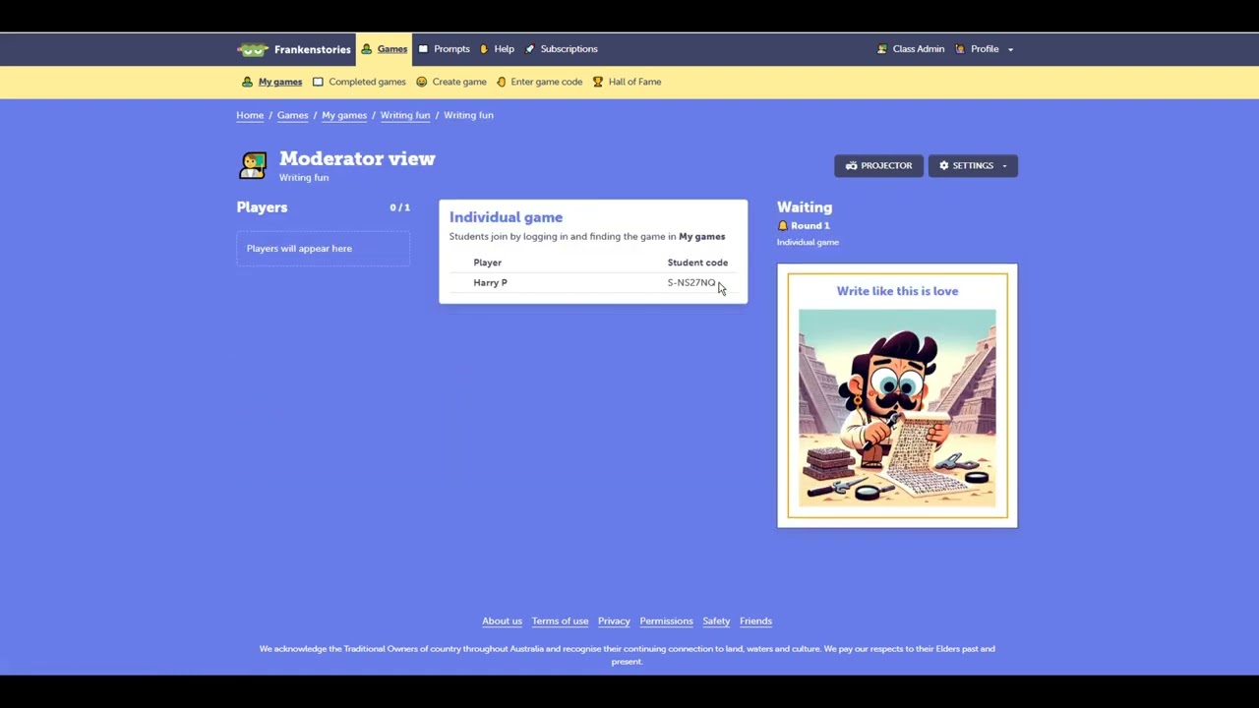Click the Subscriptions rocket icon
Image resolution: width=1259 pixels, height=708 pixels.
[529, 49]
